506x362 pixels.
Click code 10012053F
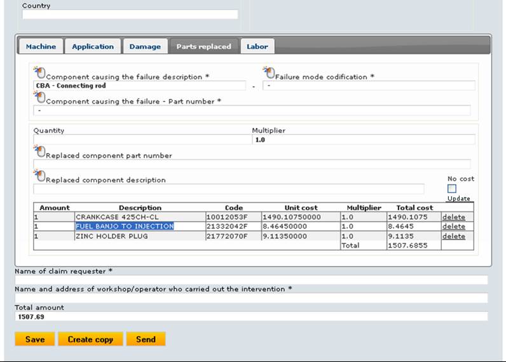pyautogui.click(x=227, y=217)
